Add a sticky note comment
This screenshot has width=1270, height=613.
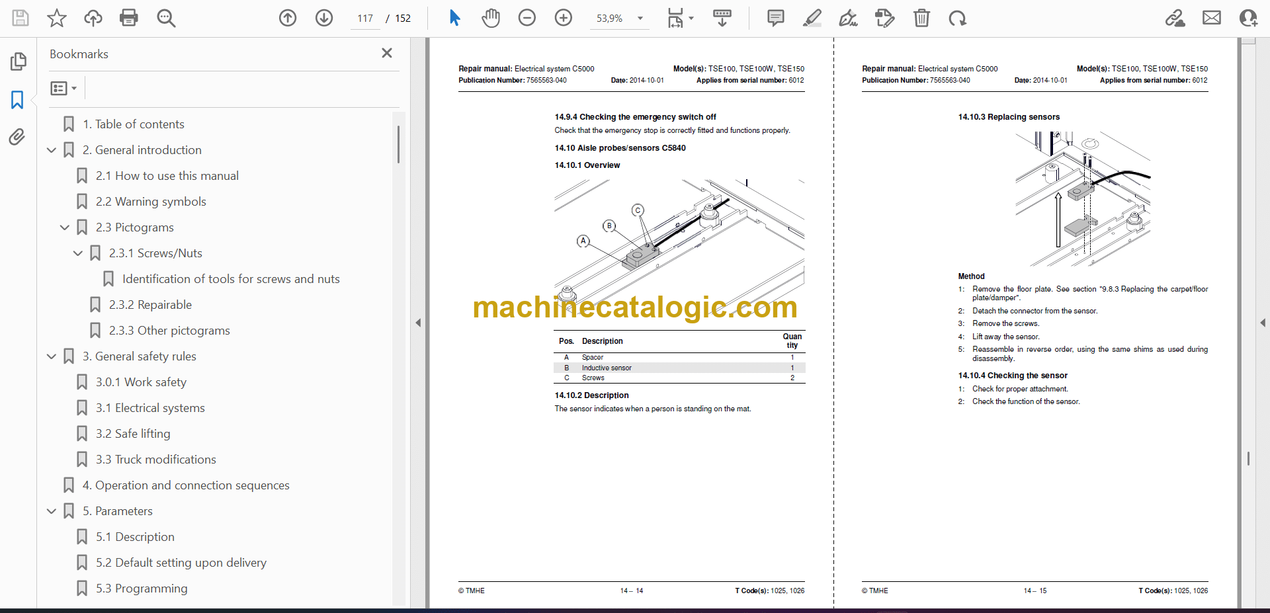tap(776, 18)
